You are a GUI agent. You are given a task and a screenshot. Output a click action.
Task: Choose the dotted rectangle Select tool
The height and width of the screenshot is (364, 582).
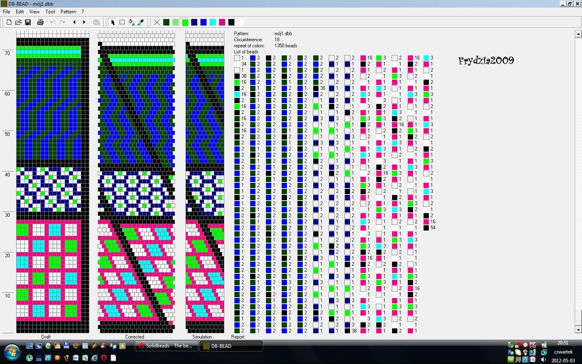tap(122, 22)
